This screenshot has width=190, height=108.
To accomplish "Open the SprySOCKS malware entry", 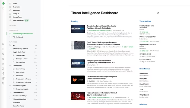I will point(144,73).
